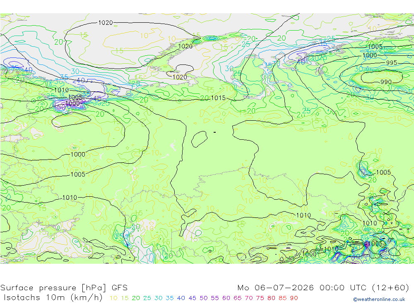Viewport: 414px width, 303px height.
Task: Click the 995 isobar label on the map
Action: (x=392, y=63)
